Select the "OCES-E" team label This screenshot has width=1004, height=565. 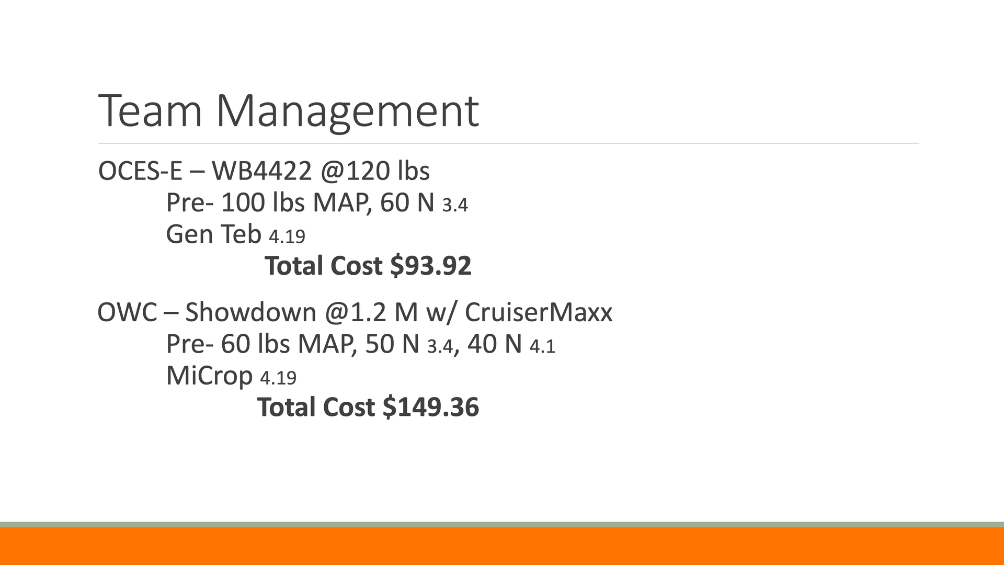pos(140,171)
